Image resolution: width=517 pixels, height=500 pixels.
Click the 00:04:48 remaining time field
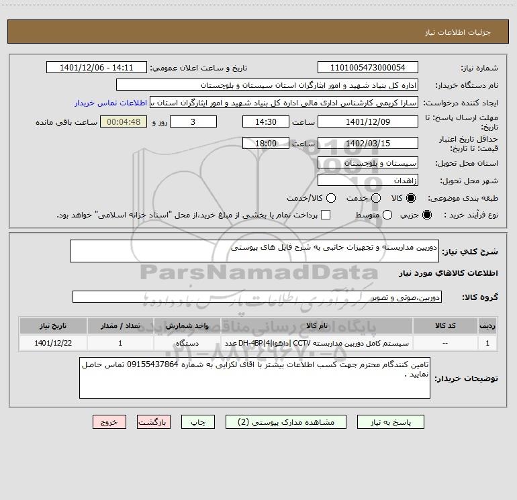[x=124, y=121]
